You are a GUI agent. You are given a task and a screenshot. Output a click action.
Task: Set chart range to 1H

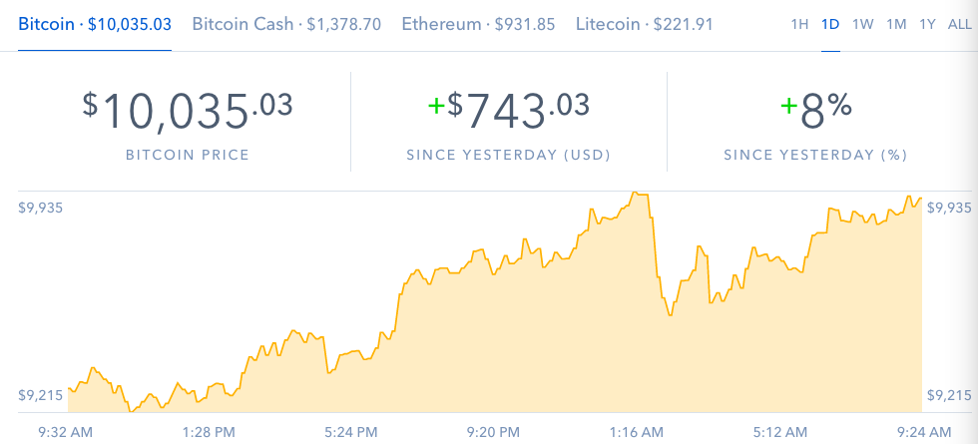click(x=799, y=24)
